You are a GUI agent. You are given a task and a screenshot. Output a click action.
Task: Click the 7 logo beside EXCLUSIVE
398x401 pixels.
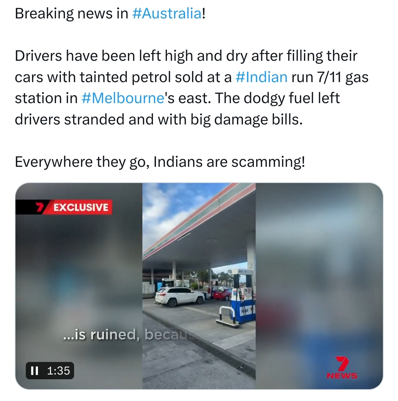pos(39,207)
